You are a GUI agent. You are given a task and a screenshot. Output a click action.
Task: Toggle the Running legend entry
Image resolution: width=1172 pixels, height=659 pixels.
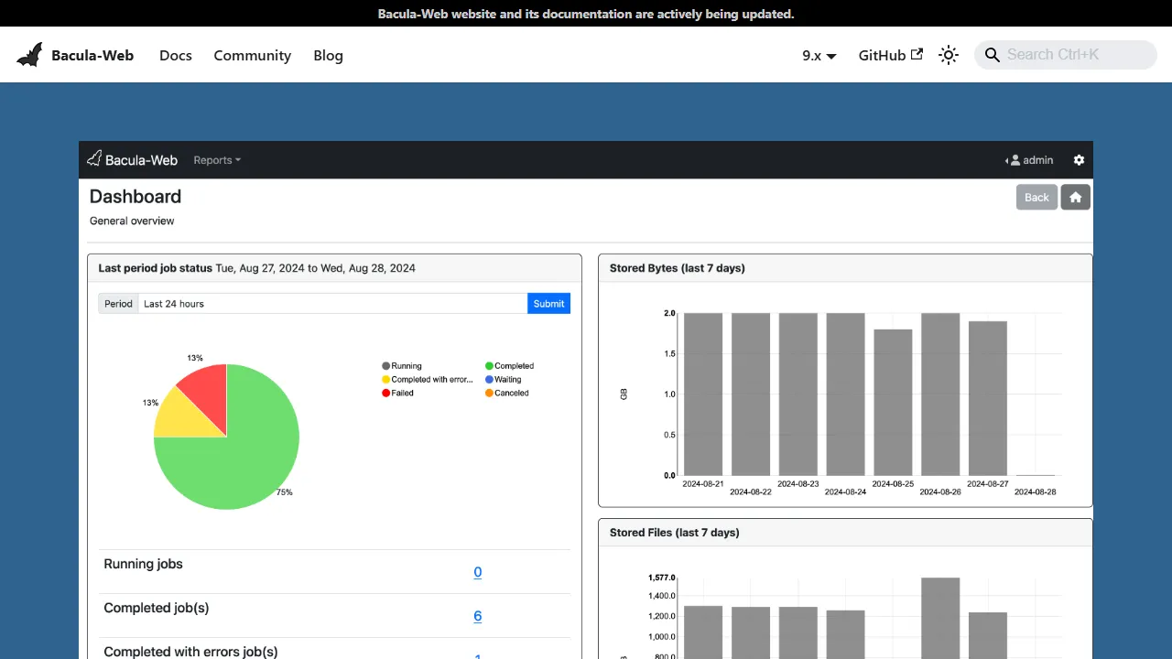coord(402,365)
